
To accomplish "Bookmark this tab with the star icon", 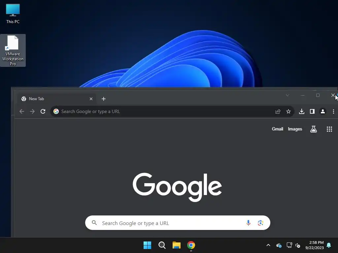I will pyautogui.click(x=288, y=111).
